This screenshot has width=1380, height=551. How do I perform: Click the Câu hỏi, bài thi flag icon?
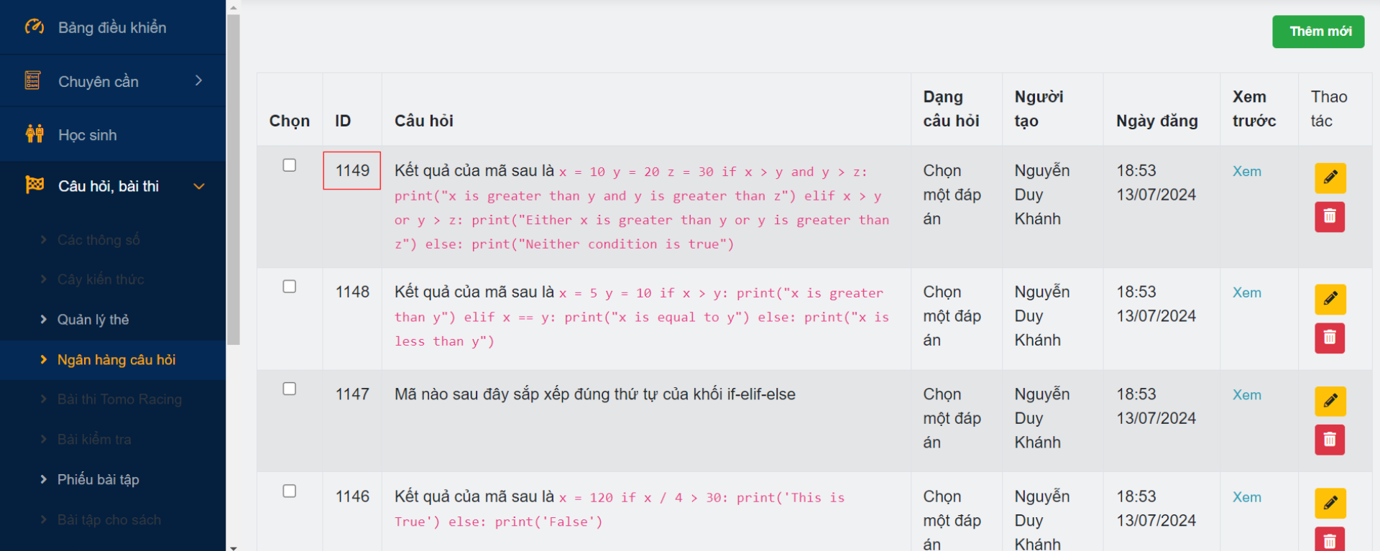point(34,185)
